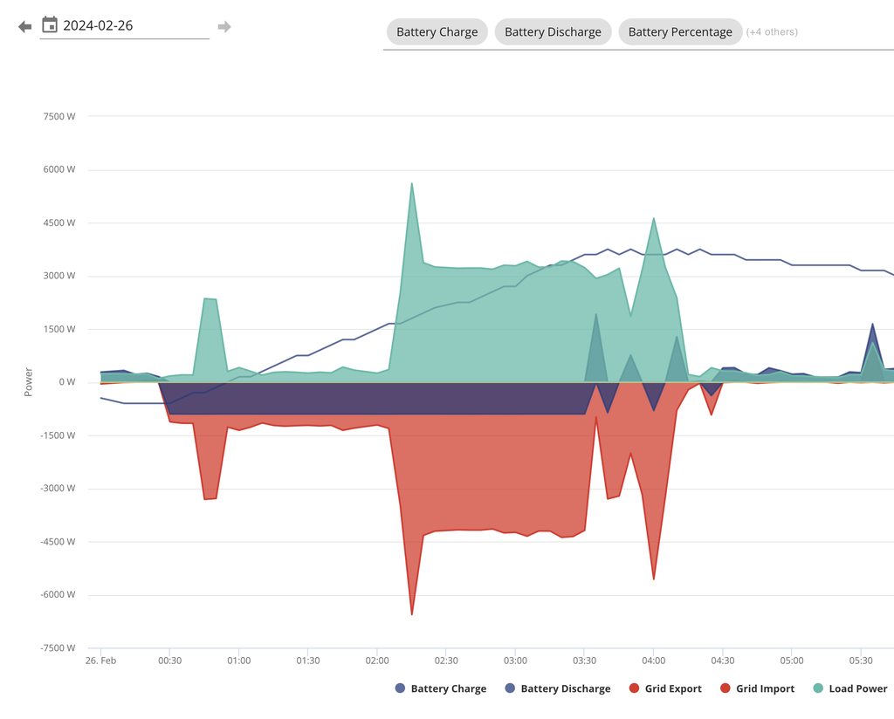The height and width of the screenshot is (719, 894).
Task: Expand the (+4 others) hidden series list
Action: [772, 32]
